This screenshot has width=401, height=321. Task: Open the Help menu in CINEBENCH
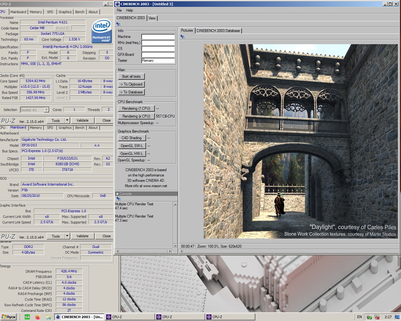click(x=129, y=10)
